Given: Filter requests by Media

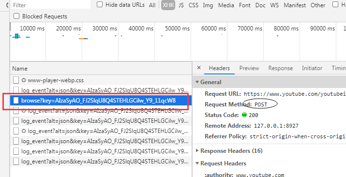Looking at the screenshot, I should [226, 5].
